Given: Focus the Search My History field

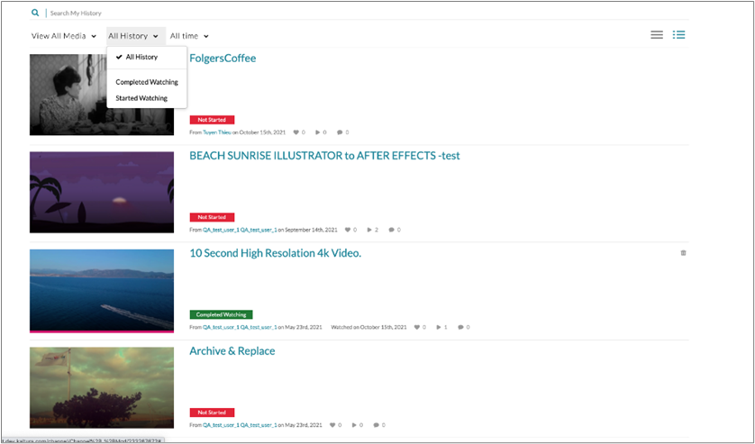Looking at the screenshot, I should [368, 13].
